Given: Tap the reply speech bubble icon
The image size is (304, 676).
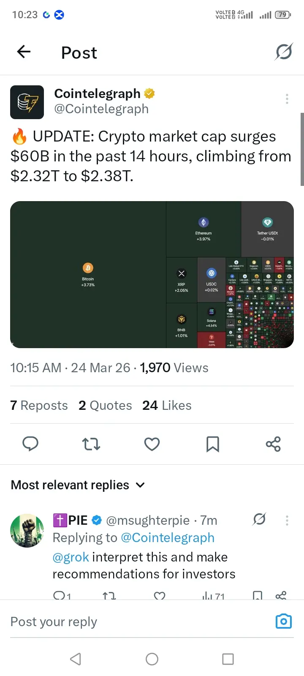Looking at the screenshot, I should pyautogui.click(x=30, y=444).
